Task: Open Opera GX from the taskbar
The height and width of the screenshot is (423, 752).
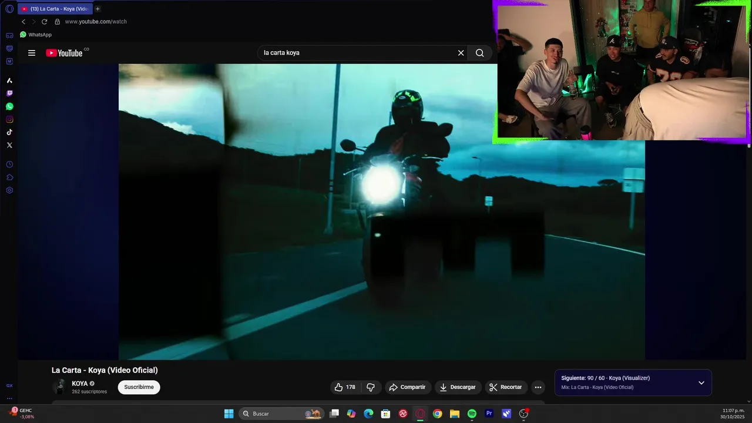Action: pyautogui.click(x=420, y=414)
